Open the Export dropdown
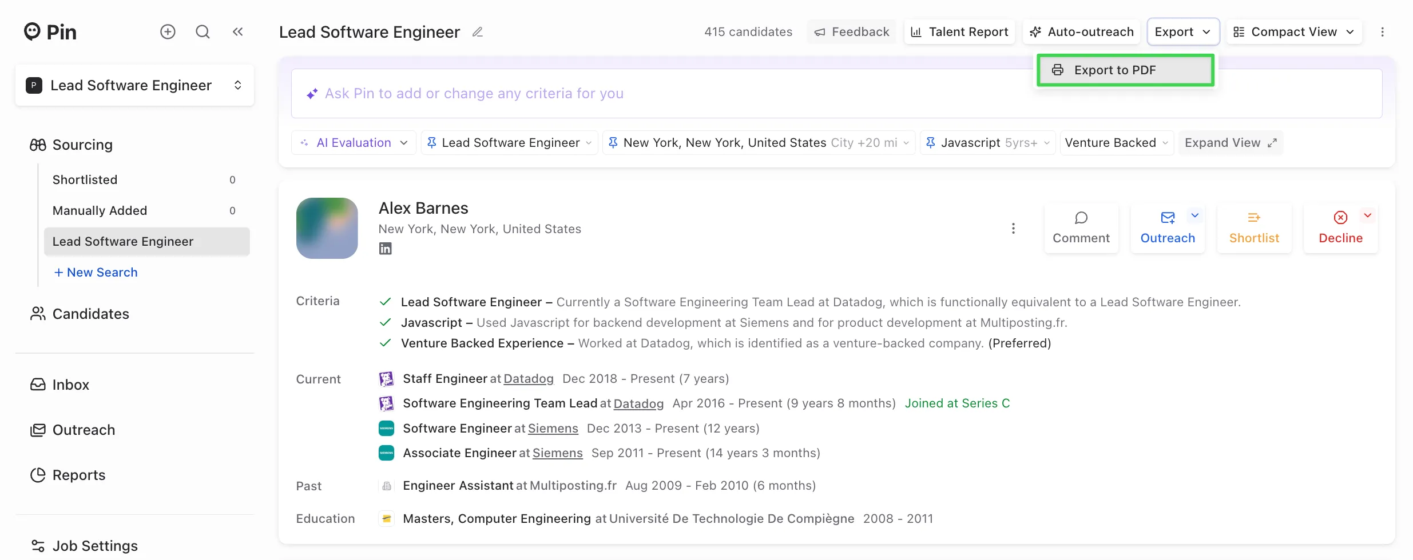The width and height of the screenshot is (1413, 560). tap(1183, 32)
